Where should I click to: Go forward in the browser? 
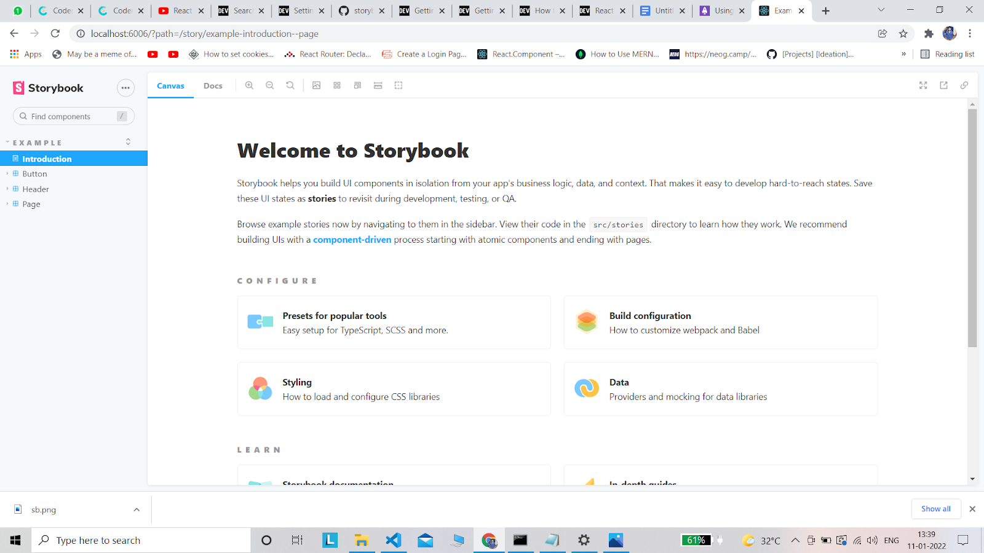[x=34, y=33]
